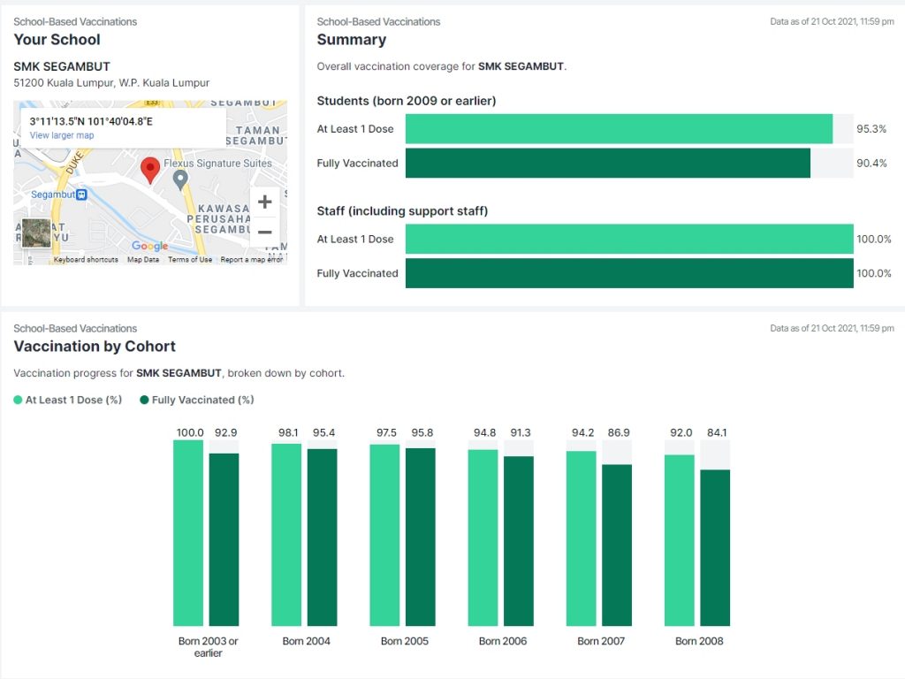Toggle the Fully Vaccinated legend series

coord(197,400)
